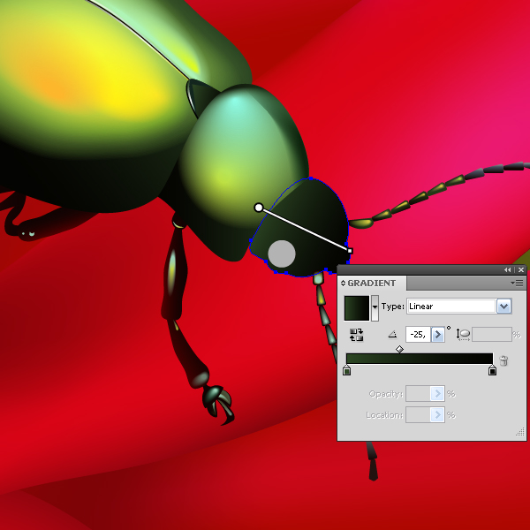
Task: Click the gradient fill preview swatch
Action: click(x=357, y=308)
